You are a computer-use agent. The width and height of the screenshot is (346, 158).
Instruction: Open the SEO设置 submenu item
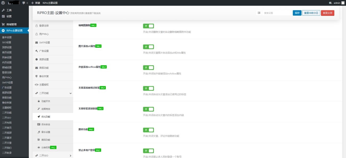pos(7,42)
